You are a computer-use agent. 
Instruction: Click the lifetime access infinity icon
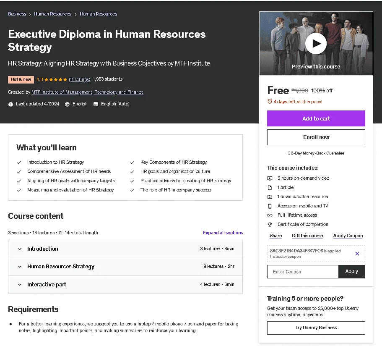tap(270, 215)
